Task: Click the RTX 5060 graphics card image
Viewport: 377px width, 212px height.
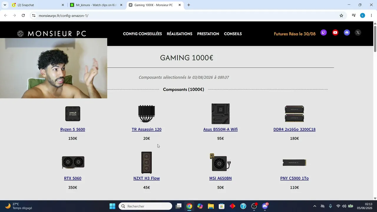Action: click(73, 163)
